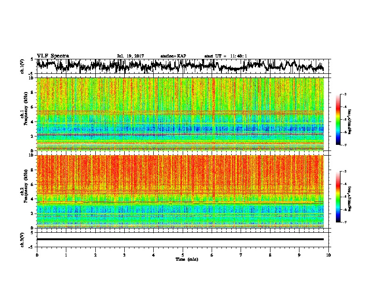The width and height of the screenshot is (370, 286).
Task: Click the "-7" label on ch.2 color bar
Action: coord(345,222)
